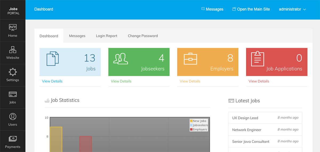
Task: View Details under Job Applications tile
Action: click(259, 81)
